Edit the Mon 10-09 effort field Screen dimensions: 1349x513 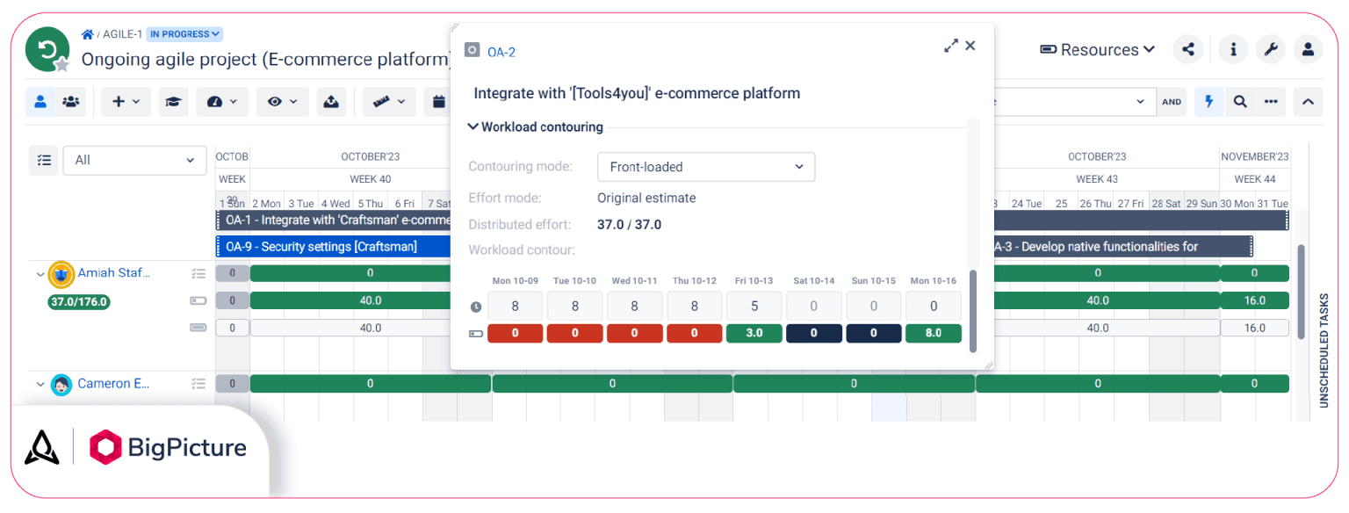click(x=515, y=307)
